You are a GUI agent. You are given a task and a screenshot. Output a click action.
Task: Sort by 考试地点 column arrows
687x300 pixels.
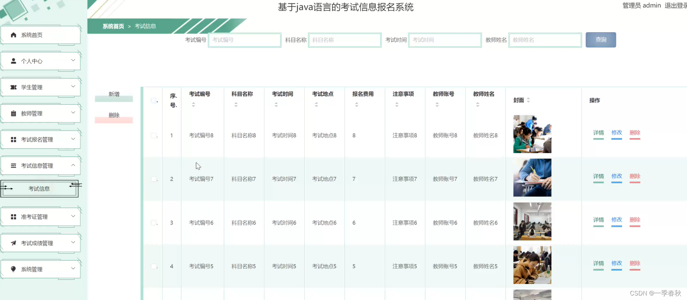point(316,105)
